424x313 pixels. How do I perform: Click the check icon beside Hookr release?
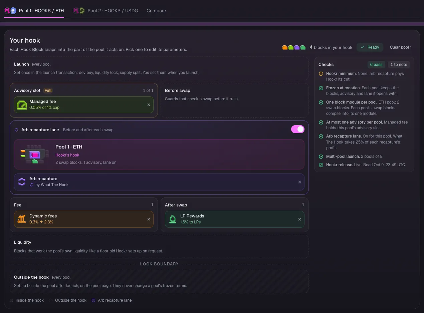tap(321, 165)
